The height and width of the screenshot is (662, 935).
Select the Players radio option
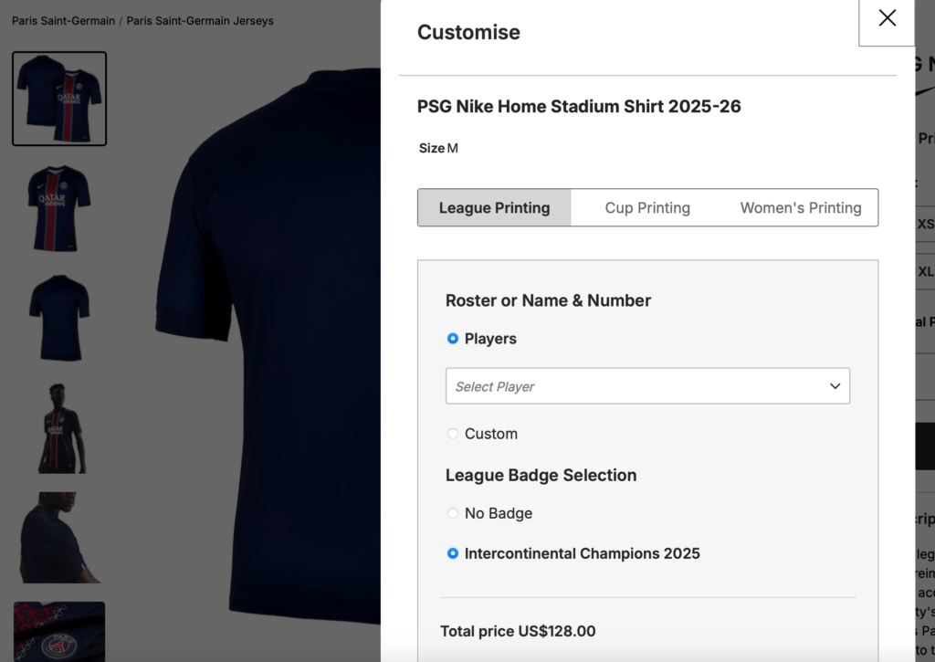pos(453,339)
